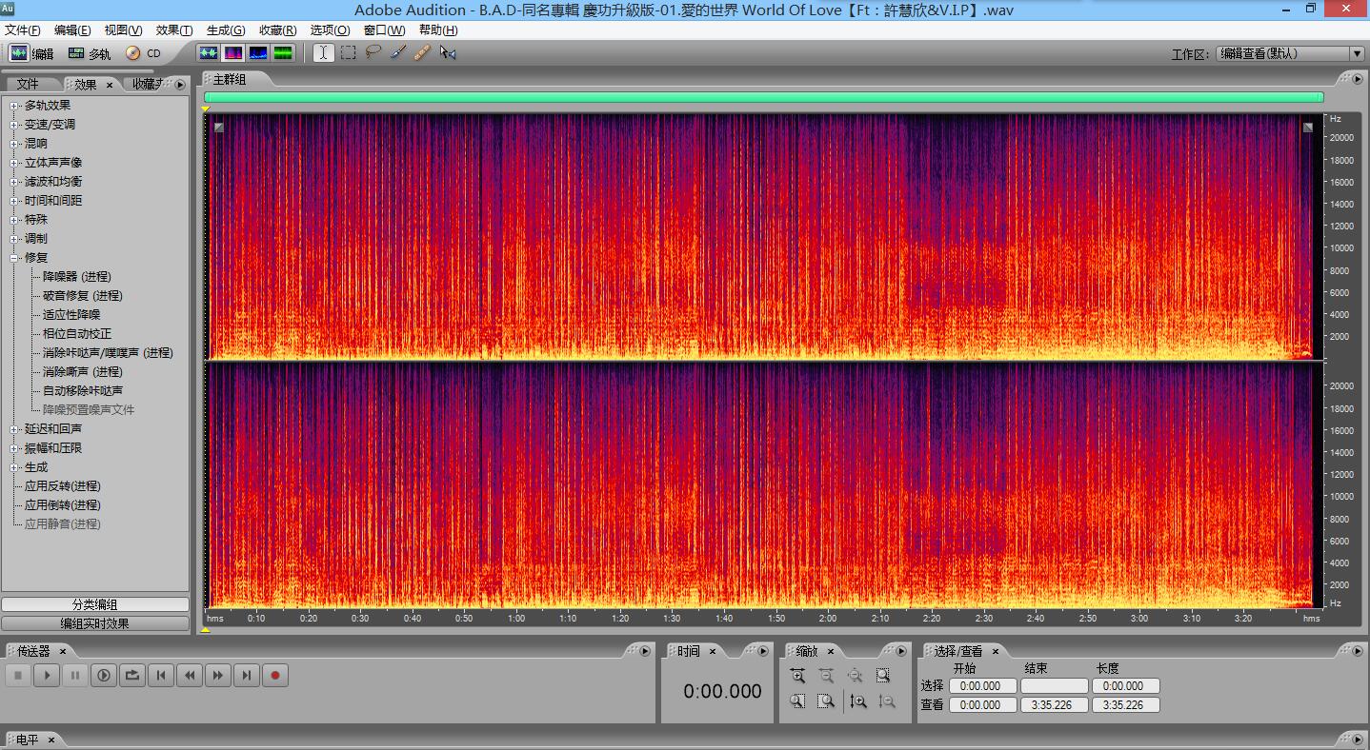Switch to the 文件 panel tab

coord(29,85)
